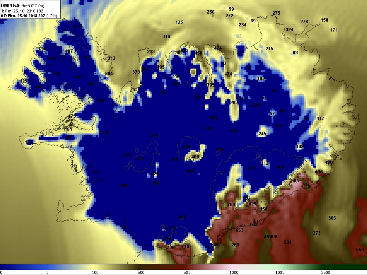
Task: Click the map value '316'
Action: [x=166, y=36]
